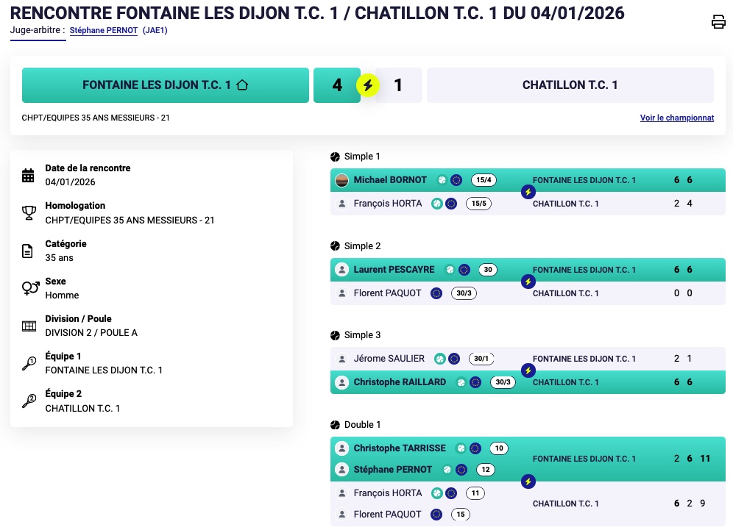Click the 15/4 ranking badge of Michael BORNOT
The height and width of the screenshot is (530, 733).
(x=484, y=180)
